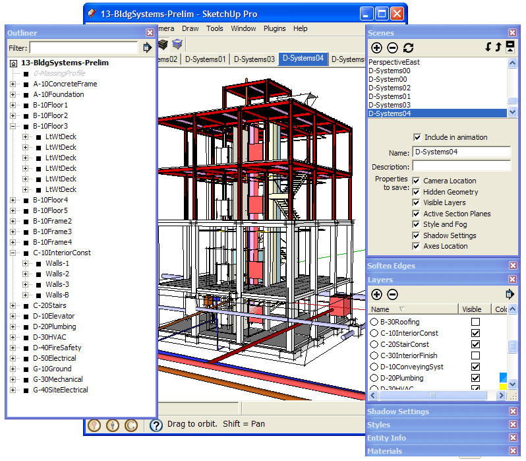
Task: Expand Walls-1 in Outliner
Action: point(25,264)
